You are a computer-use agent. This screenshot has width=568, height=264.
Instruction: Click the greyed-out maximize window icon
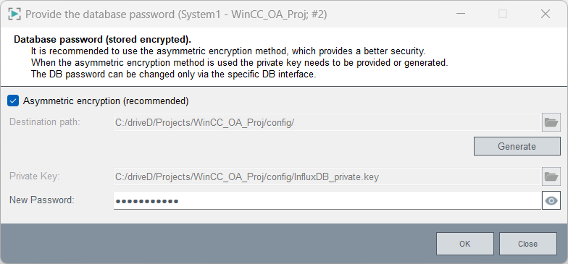point(503,14)
